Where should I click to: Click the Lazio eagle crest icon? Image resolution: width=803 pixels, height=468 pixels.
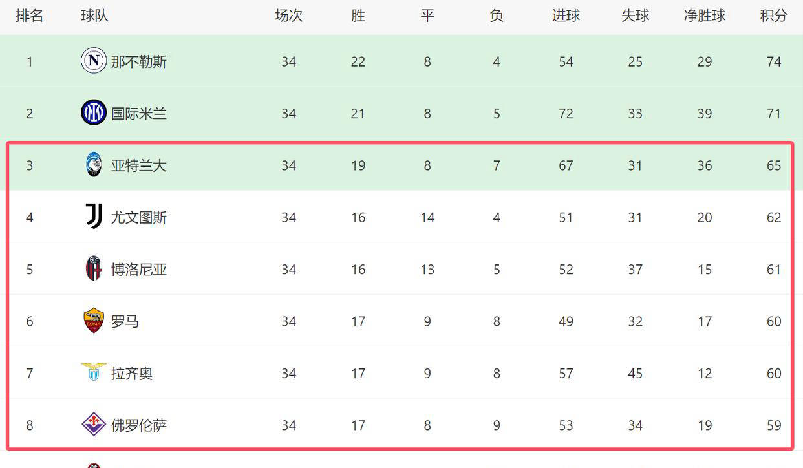(94, 372)
